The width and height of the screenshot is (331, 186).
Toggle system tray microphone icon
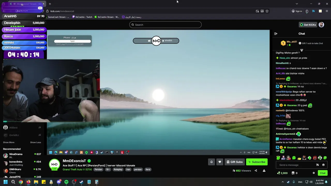294,182
